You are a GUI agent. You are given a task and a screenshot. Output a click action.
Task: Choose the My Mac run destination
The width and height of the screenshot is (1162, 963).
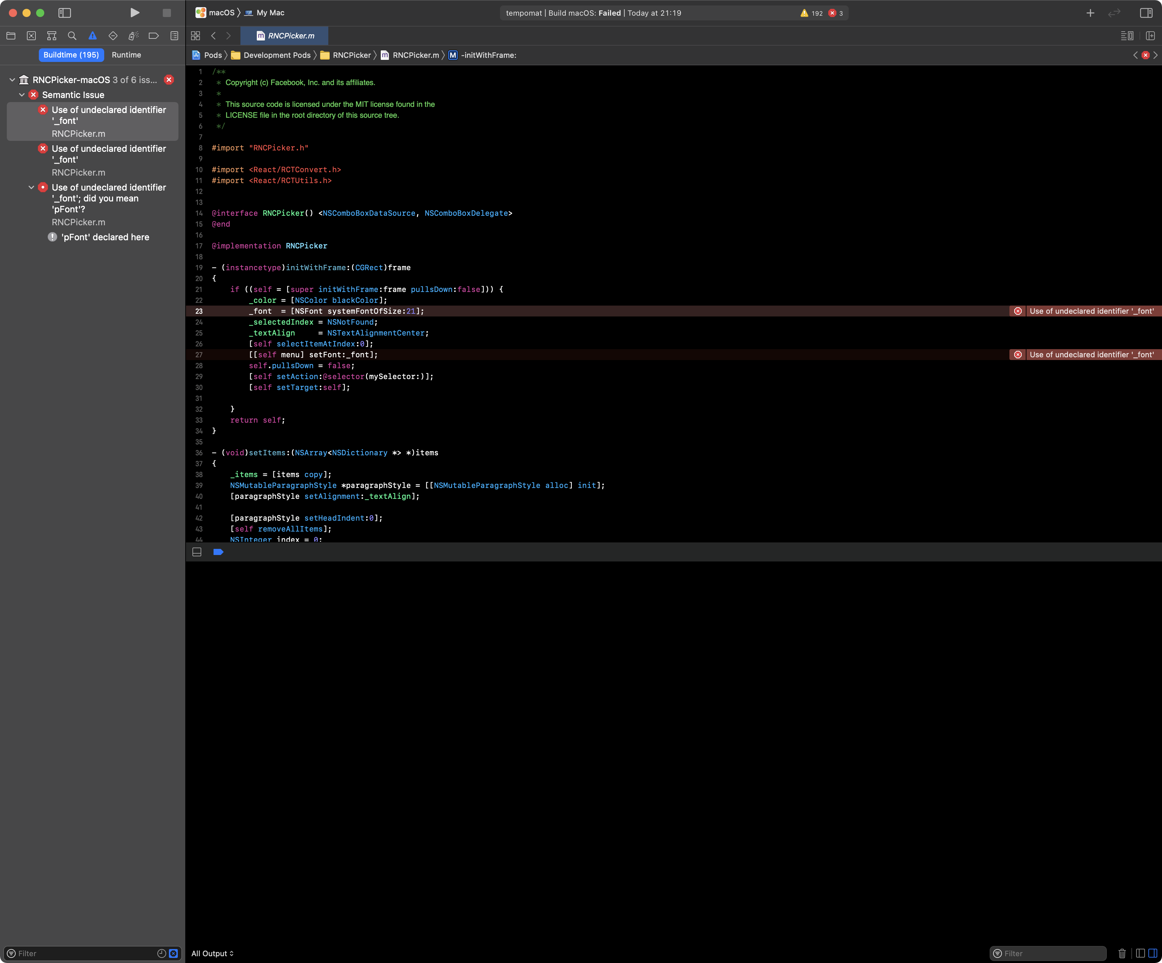pos(265,13)
